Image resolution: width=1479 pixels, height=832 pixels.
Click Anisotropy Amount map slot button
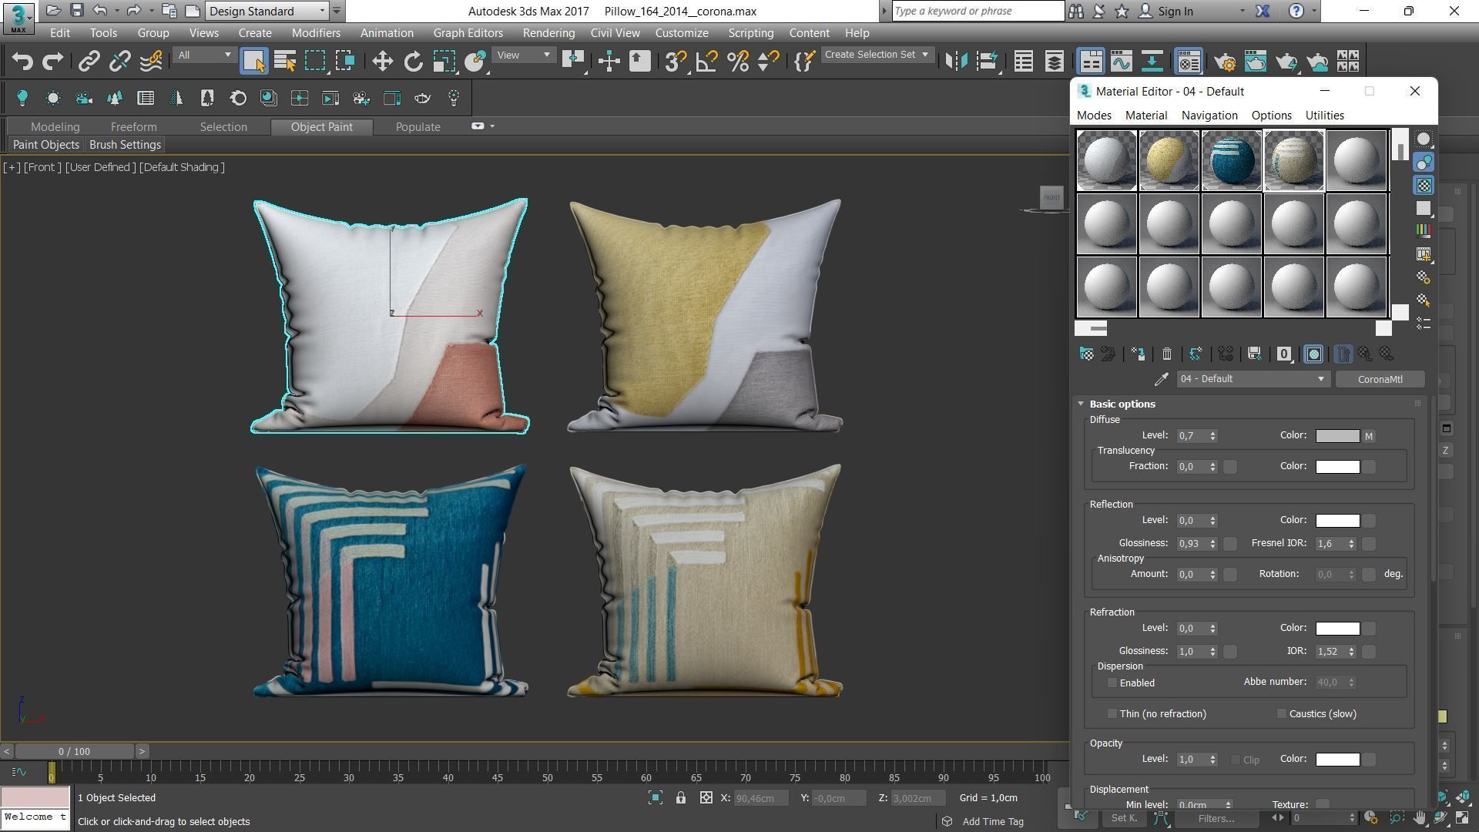pos(1230,575)
